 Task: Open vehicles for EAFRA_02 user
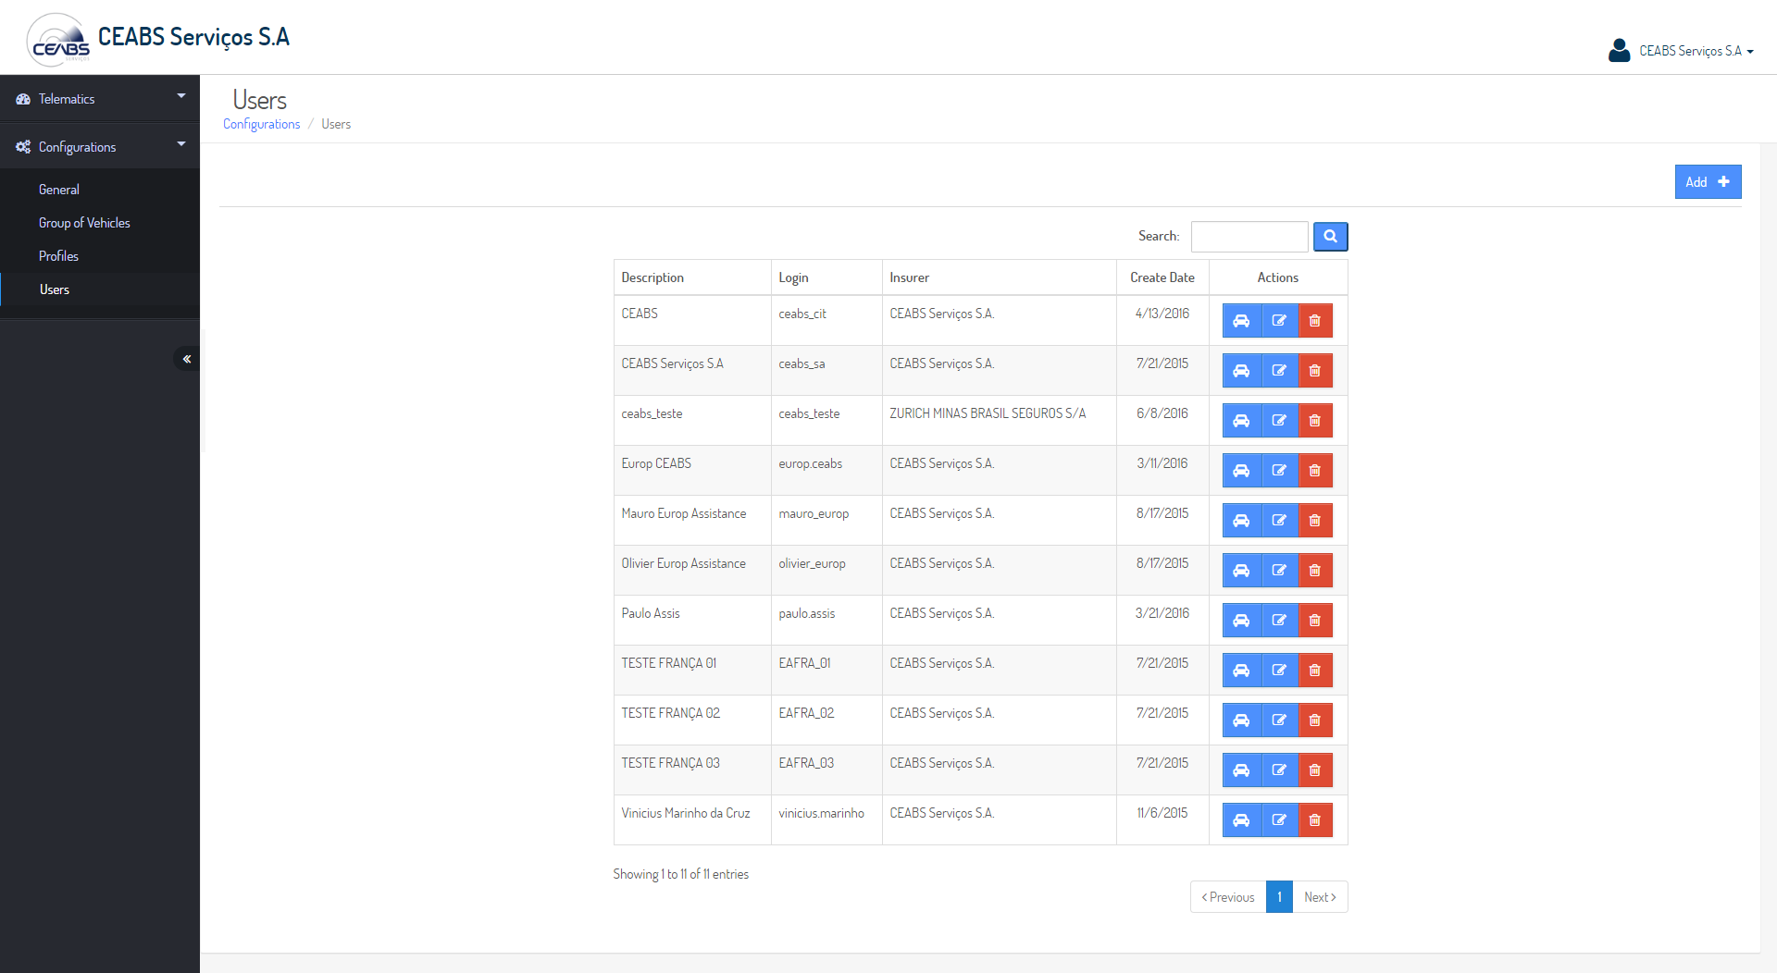click(x=1241, y=721)
